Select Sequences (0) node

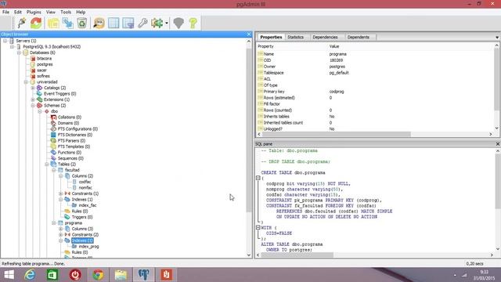70,158
